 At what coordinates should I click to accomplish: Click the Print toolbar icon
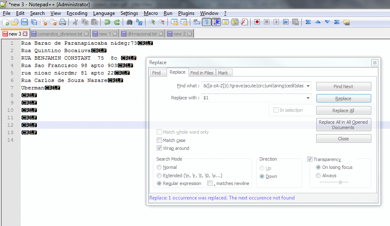click(63, 22)
